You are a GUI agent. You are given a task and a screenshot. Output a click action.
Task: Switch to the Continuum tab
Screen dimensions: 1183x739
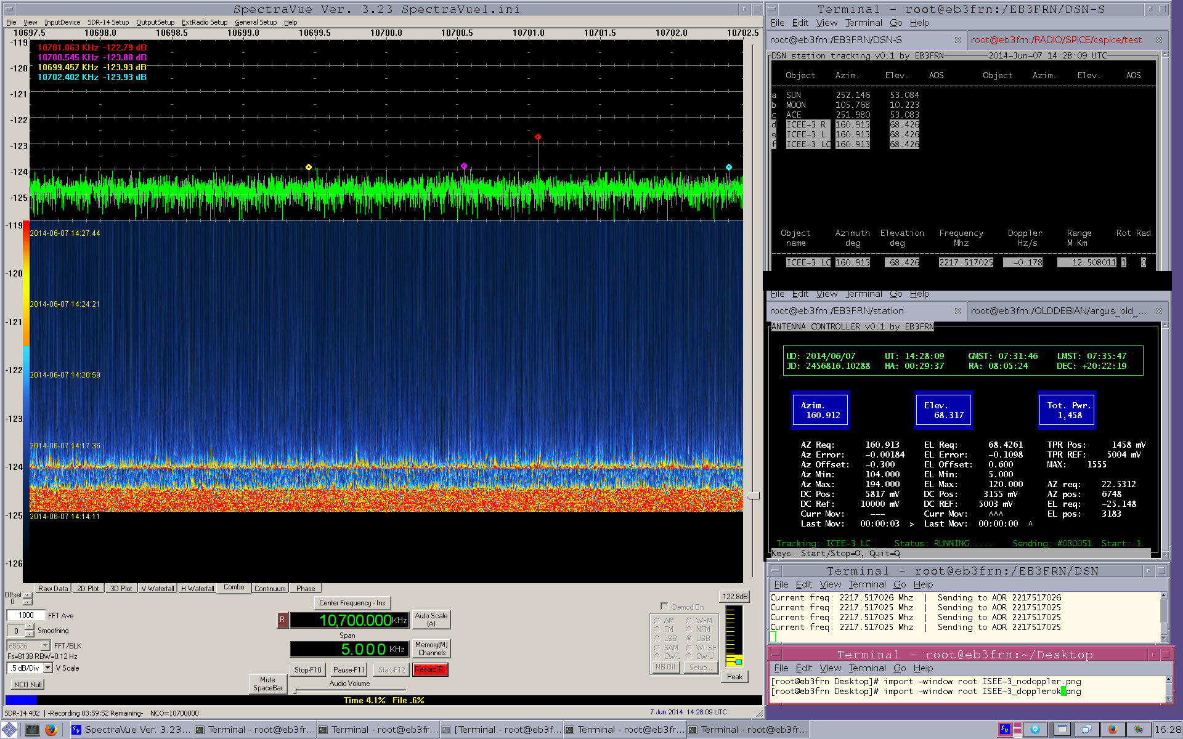coord(270,589)
